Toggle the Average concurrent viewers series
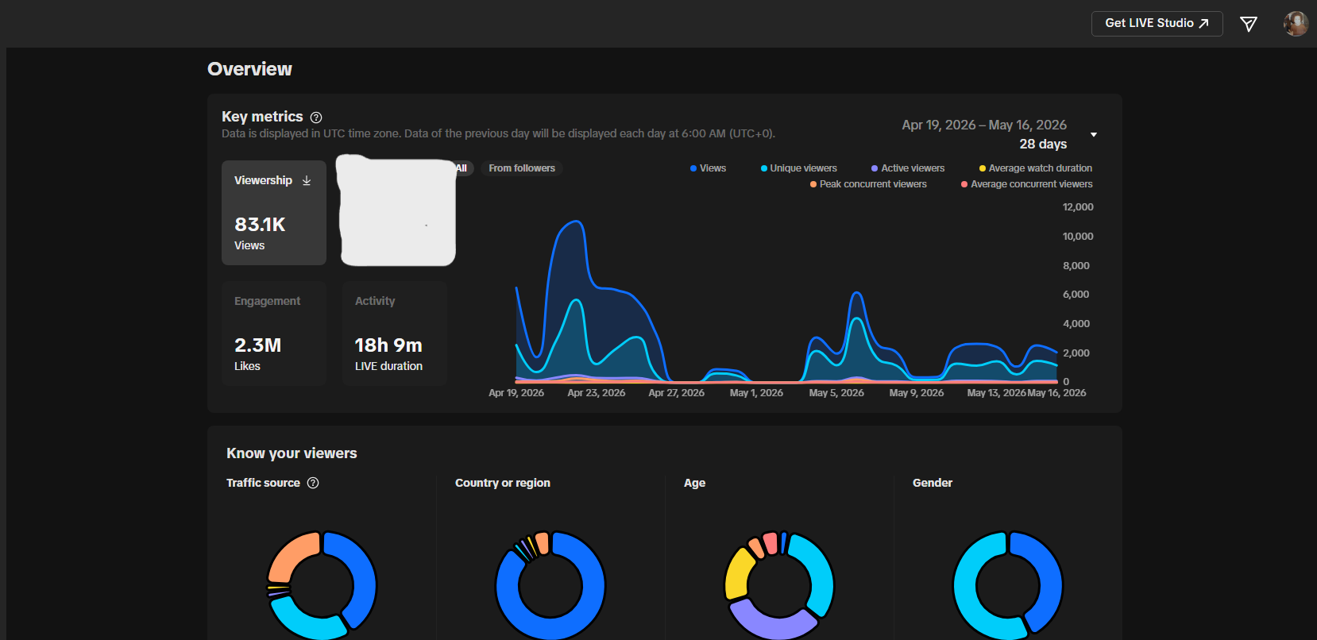Viewport: 1317px width, 640px height. coord(1027,184)
